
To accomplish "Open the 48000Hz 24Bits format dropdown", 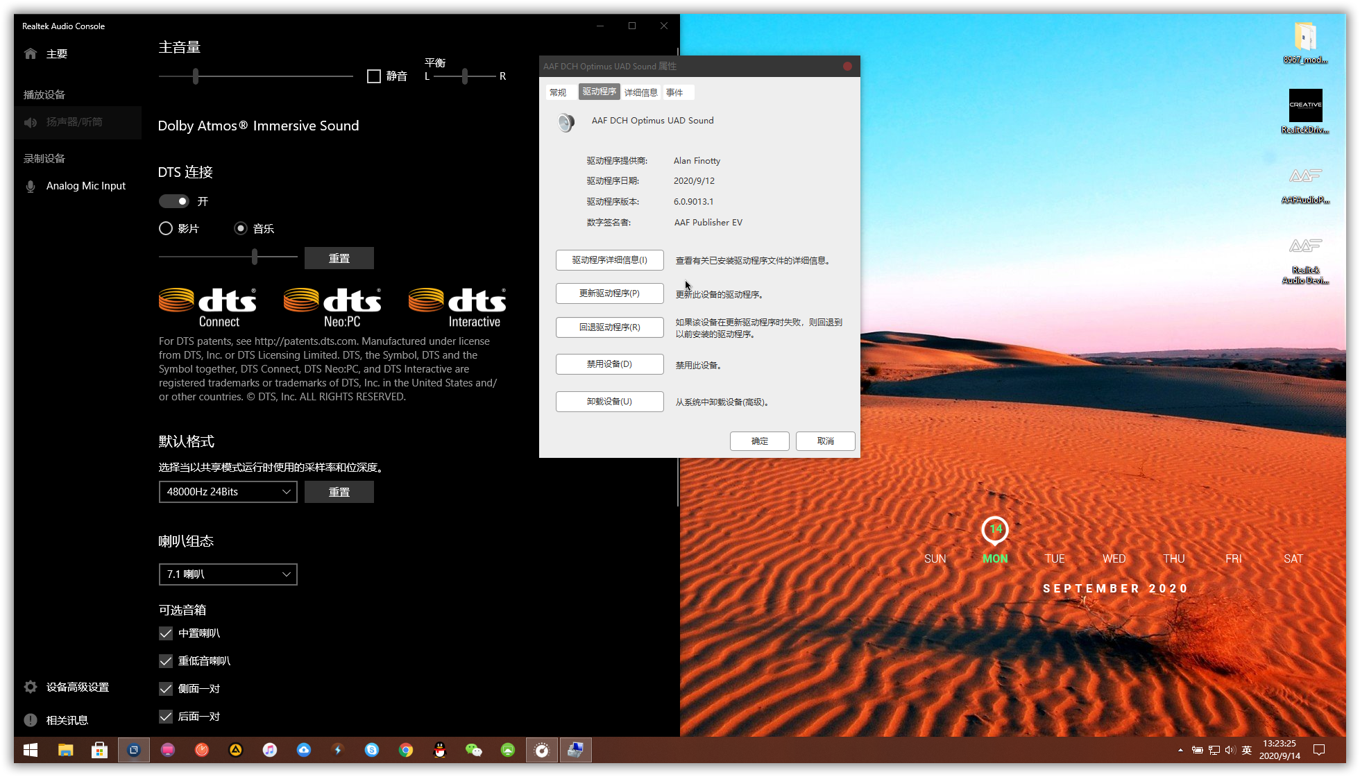I will [228, 492].
